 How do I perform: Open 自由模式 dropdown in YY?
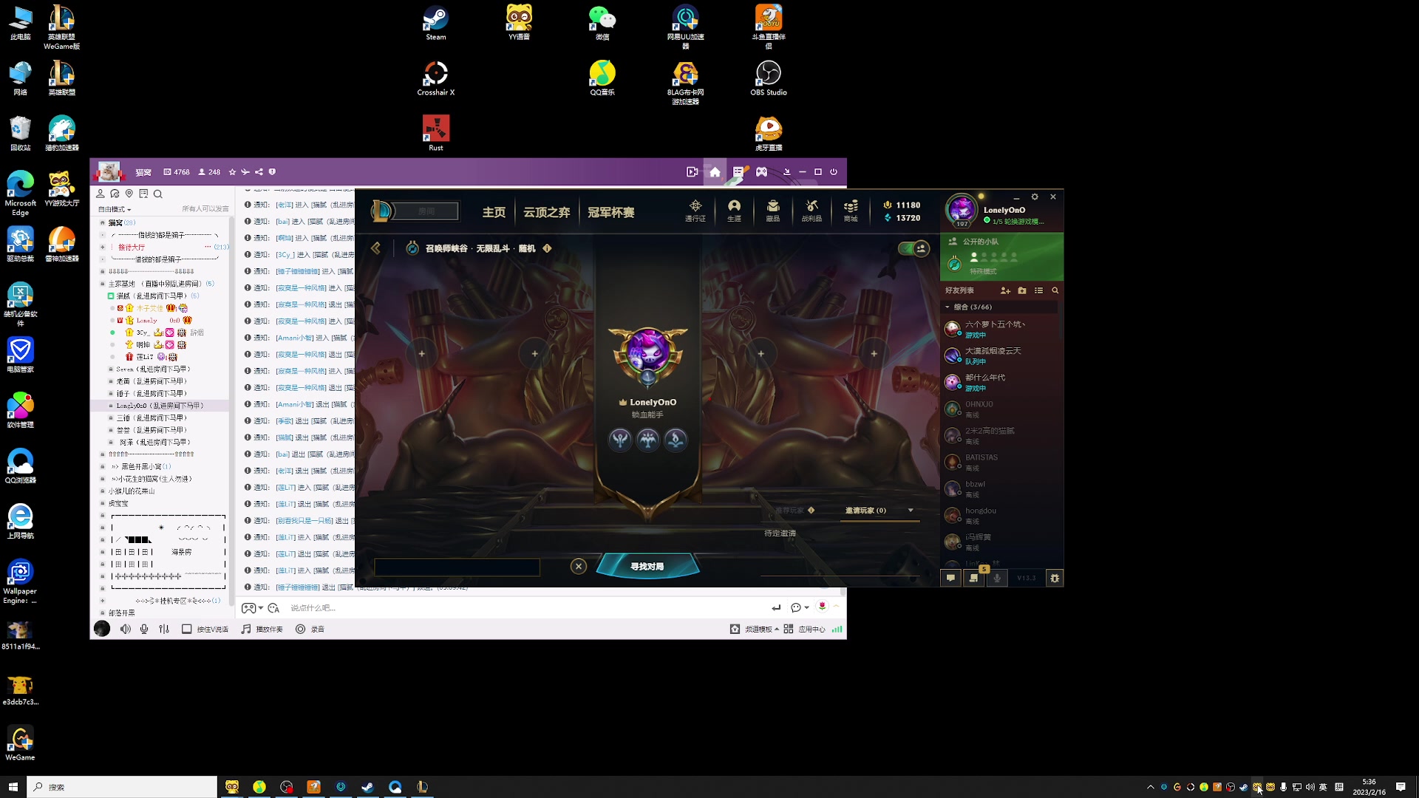click(x=115, y=209)
